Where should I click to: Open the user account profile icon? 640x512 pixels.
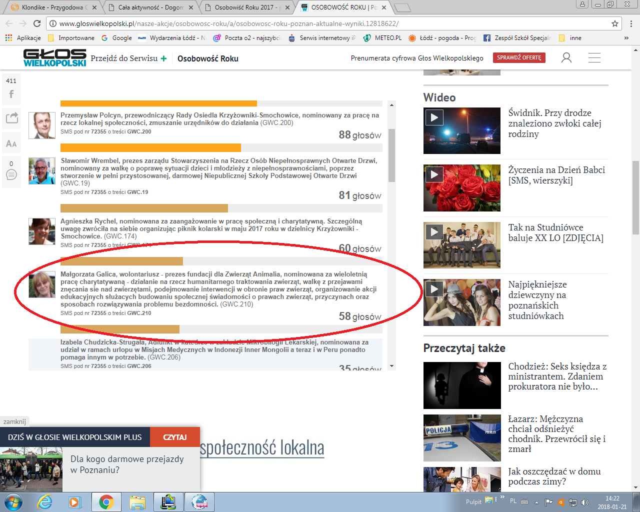[566, 58]
